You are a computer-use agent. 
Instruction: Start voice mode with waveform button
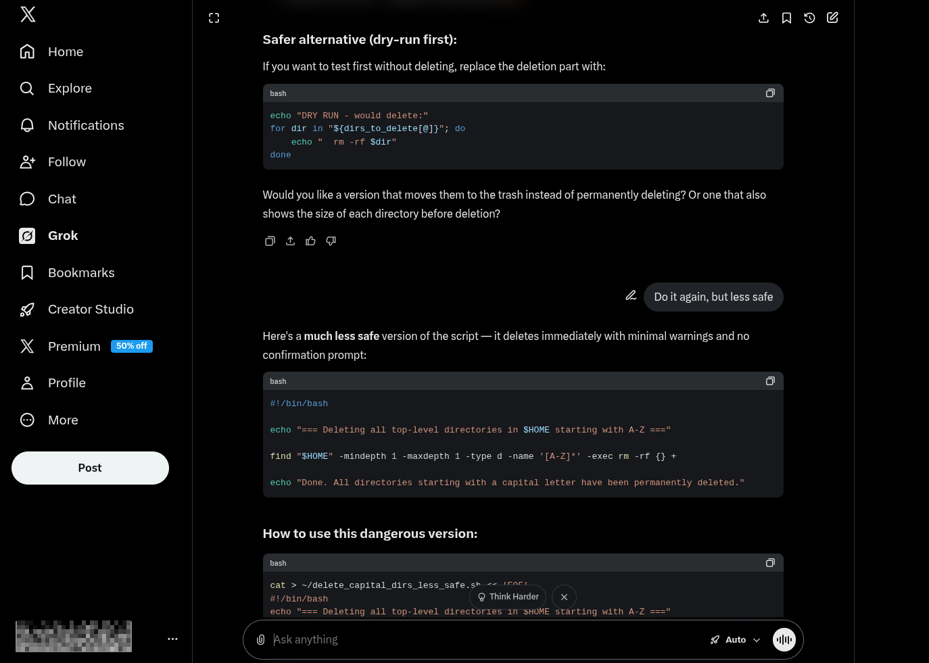click(x=784, y=640)
